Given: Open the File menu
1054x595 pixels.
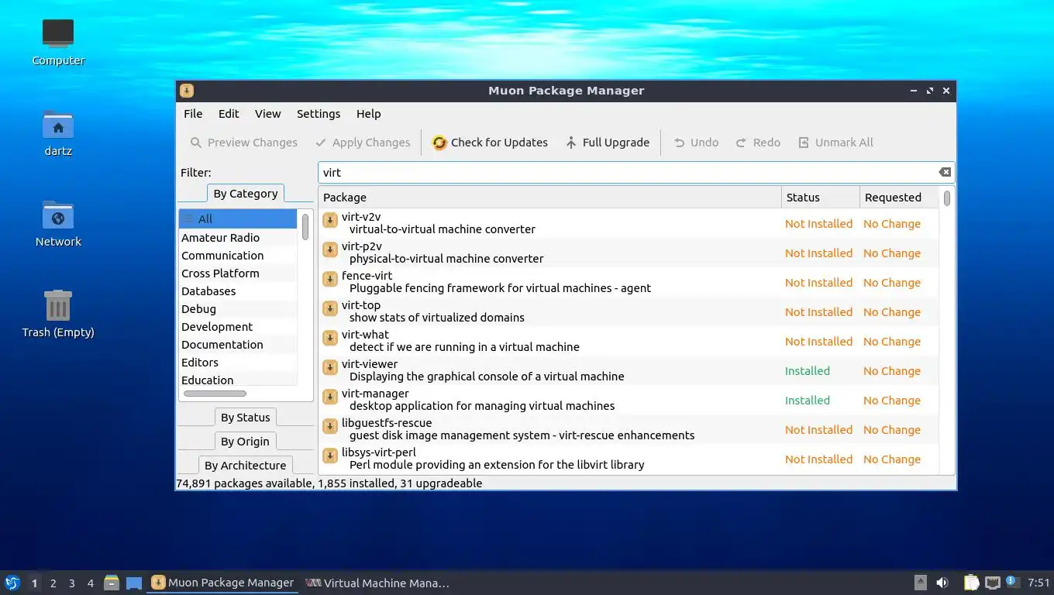Looking at the screenshot, I should (x=193, y=114).
